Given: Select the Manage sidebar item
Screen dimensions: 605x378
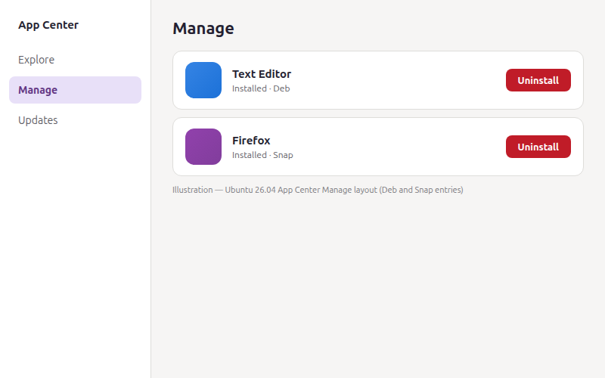Looking at the screenshot, I should 75,90.
